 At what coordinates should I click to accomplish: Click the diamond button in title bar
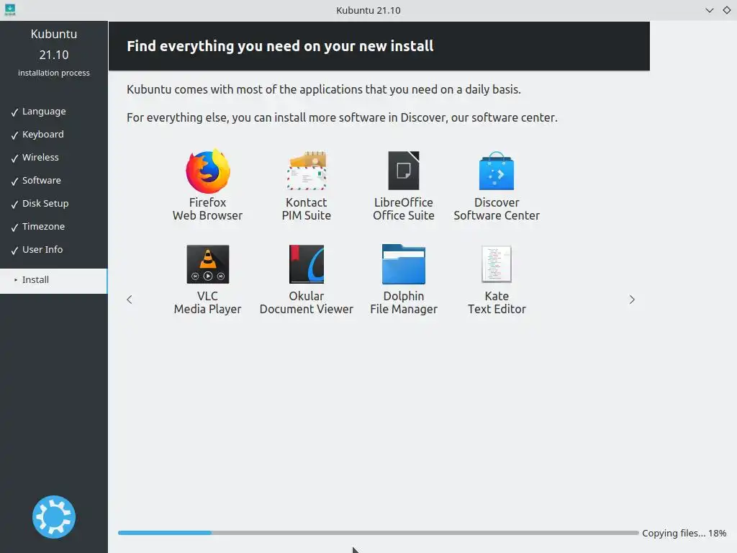(x=727, y=10)
